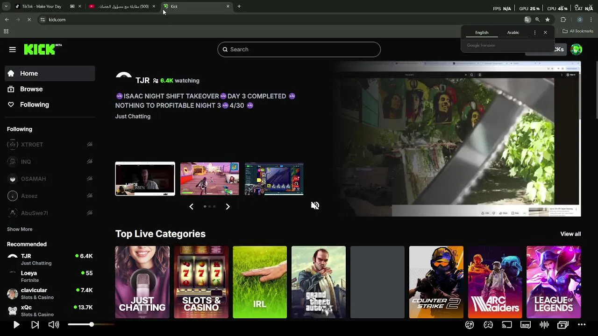This screenshot has height=336, width=598.
Task: Go back in browser history
Action: 7,20
